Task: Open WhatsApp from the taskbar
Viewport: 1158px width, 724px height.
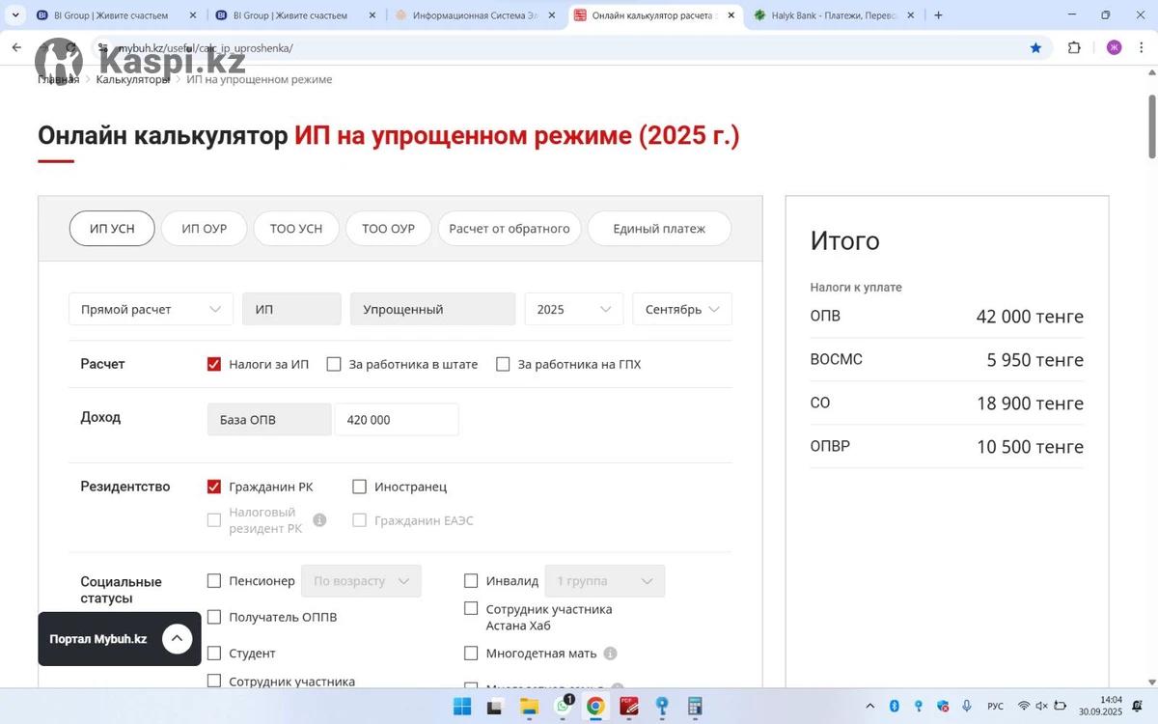Action: click(x=563, y=707)
